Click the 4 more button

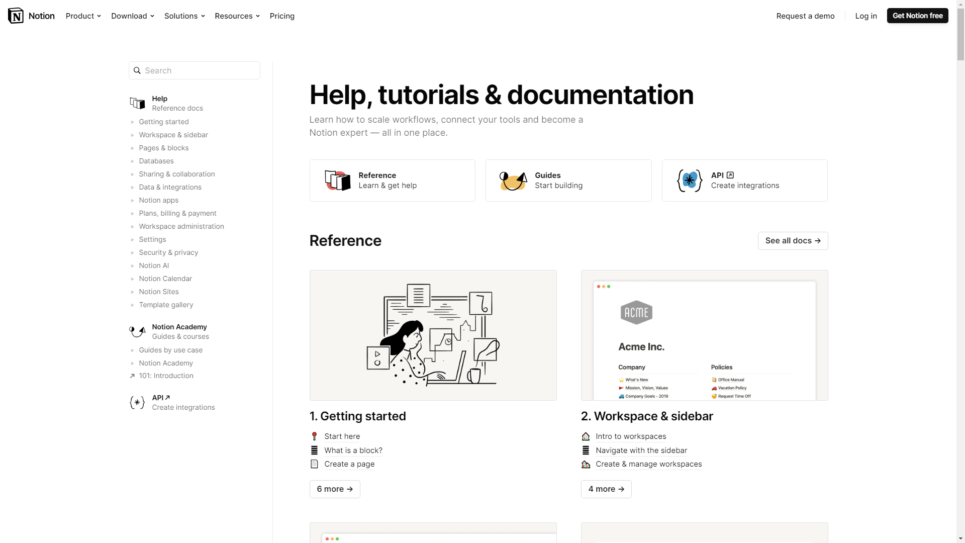(x=606, y=489)
